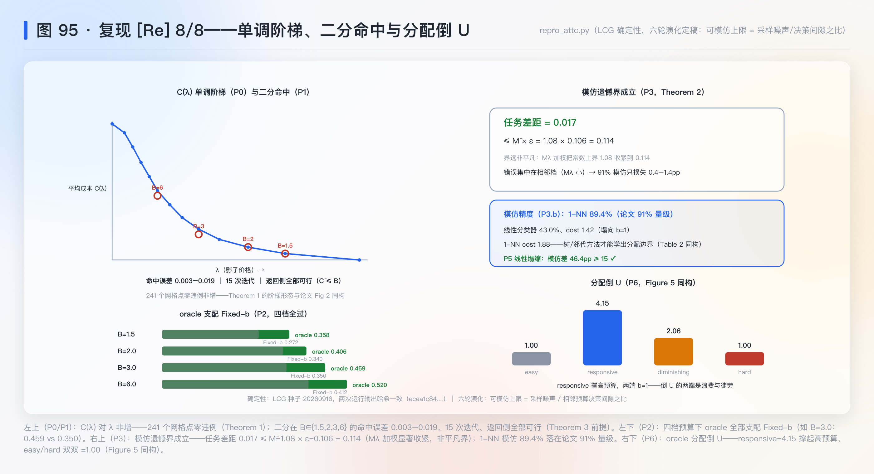The height and width of the screenshot is (474, 874).
Task: Click the main title "图 95 · 复现 [Re] 8/8"
Action: tap(120, 30)
